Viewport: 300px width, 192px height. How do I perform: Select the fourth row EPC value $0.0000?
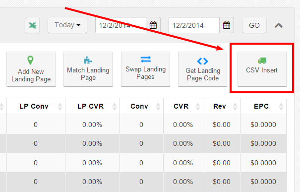click(263, 182)
